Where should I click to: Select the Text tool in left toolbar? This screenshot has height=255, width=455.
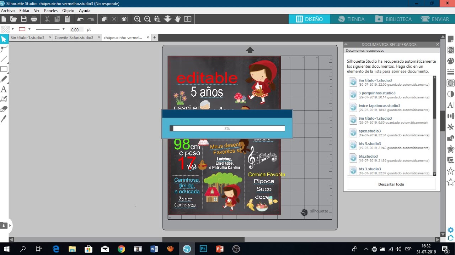tap(4, 89)
